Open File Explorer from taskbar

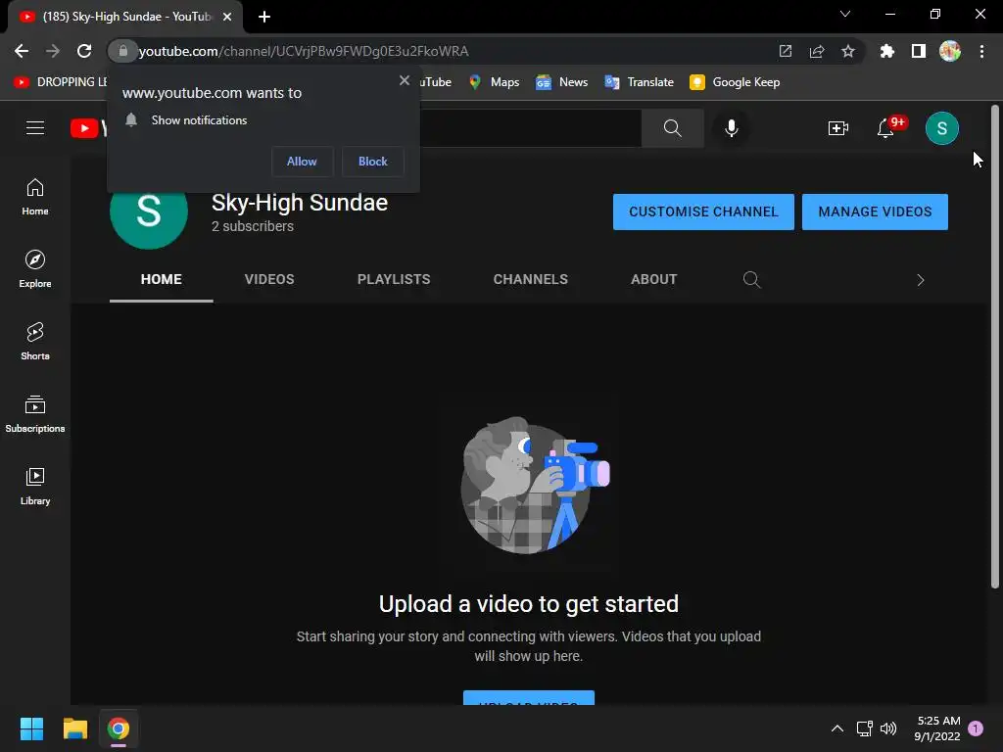click(x=74, y=728)
